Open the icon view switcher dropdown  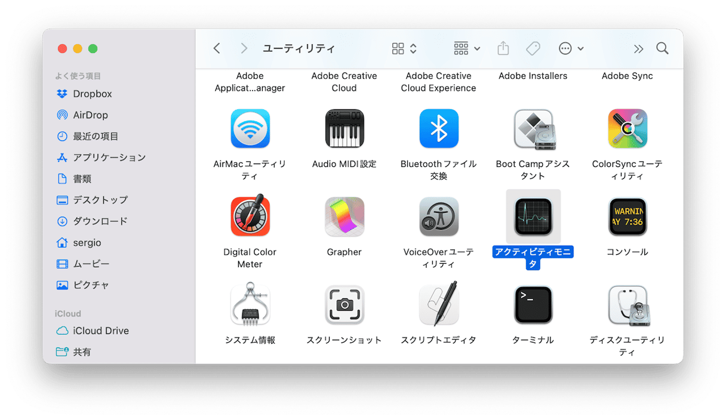coord(404,48)
